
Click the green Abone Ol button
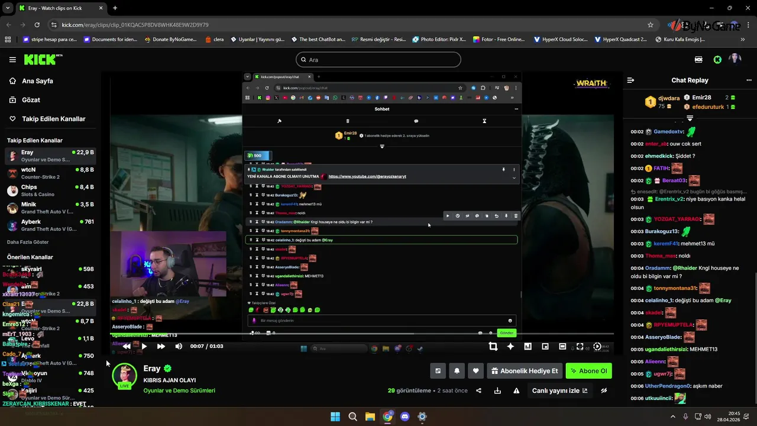[588, 371]
